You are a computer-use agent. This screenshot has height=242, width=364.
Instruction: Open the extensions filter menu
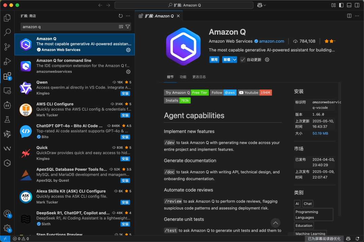click(128, 27)
